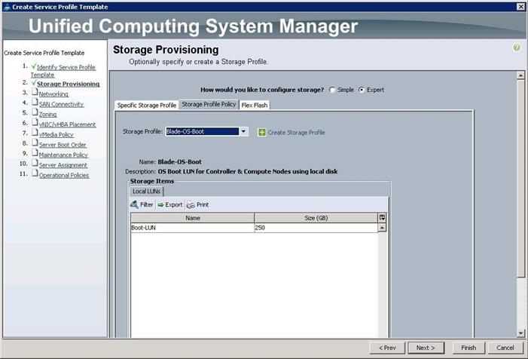Click the page icon beside vMedia Policy
Viewport: 528px width, 359px height.
point(35,132)
